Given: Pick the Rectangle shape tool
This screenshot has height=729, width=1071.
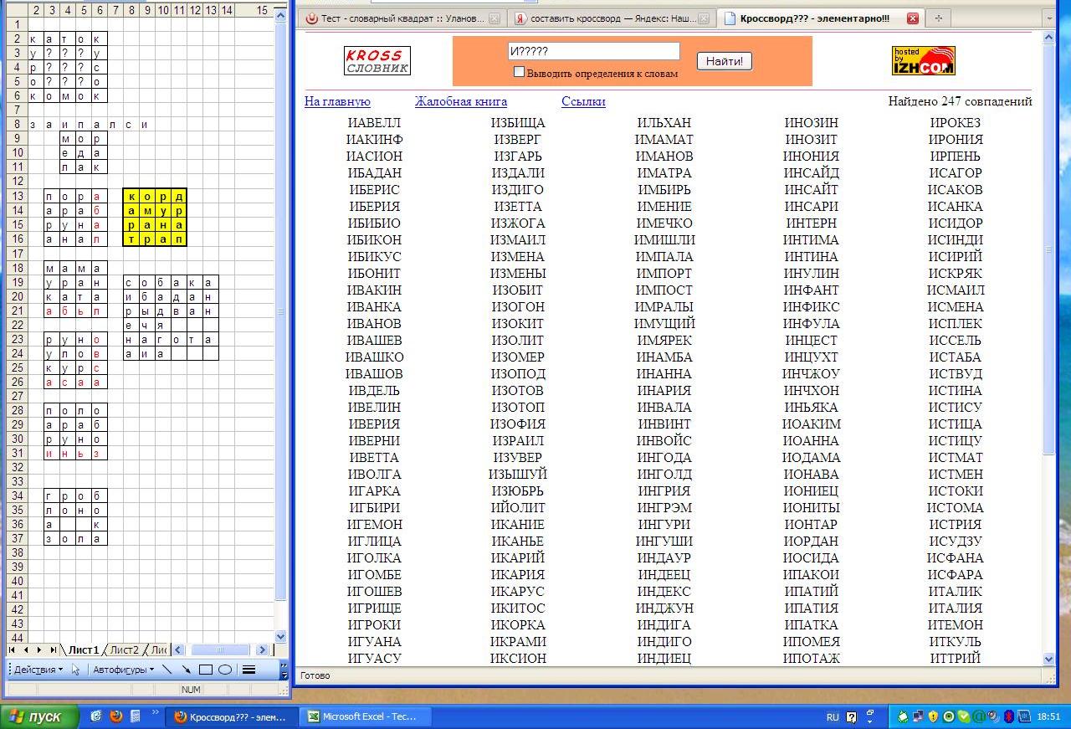Looking at the screenshot, I should (205, 670).
